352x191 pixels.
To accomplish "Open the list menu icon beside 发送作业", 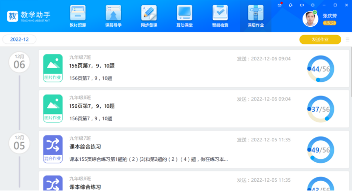I will point(347,39).
